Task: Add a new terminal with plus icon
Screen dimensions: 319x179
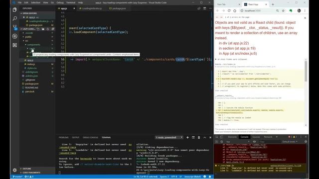Action: [x=187, y=137]
